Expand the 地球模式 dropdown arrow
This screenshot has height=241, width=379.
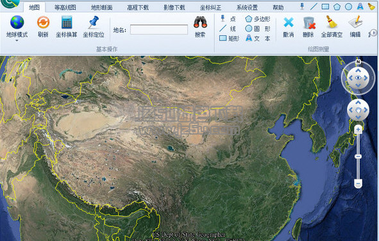(17, 40)
